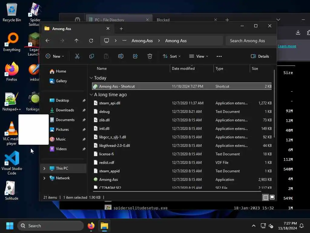The height and width of the screenshot is (233, 310).
Task: Select steam_api.dll file
Action: pyautogui.click(x=182, y=103)
